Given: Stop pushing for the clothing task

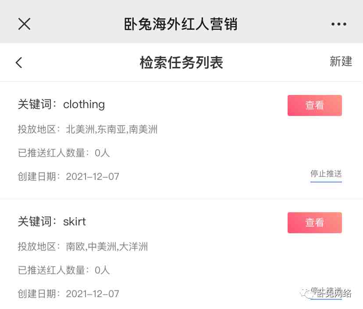Looking at the screenshot, I should 326,174.
